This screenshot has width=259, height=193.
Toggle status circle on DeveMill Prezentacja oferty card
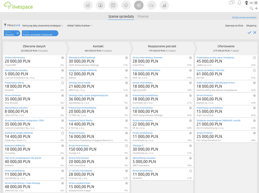pos(63,83)
